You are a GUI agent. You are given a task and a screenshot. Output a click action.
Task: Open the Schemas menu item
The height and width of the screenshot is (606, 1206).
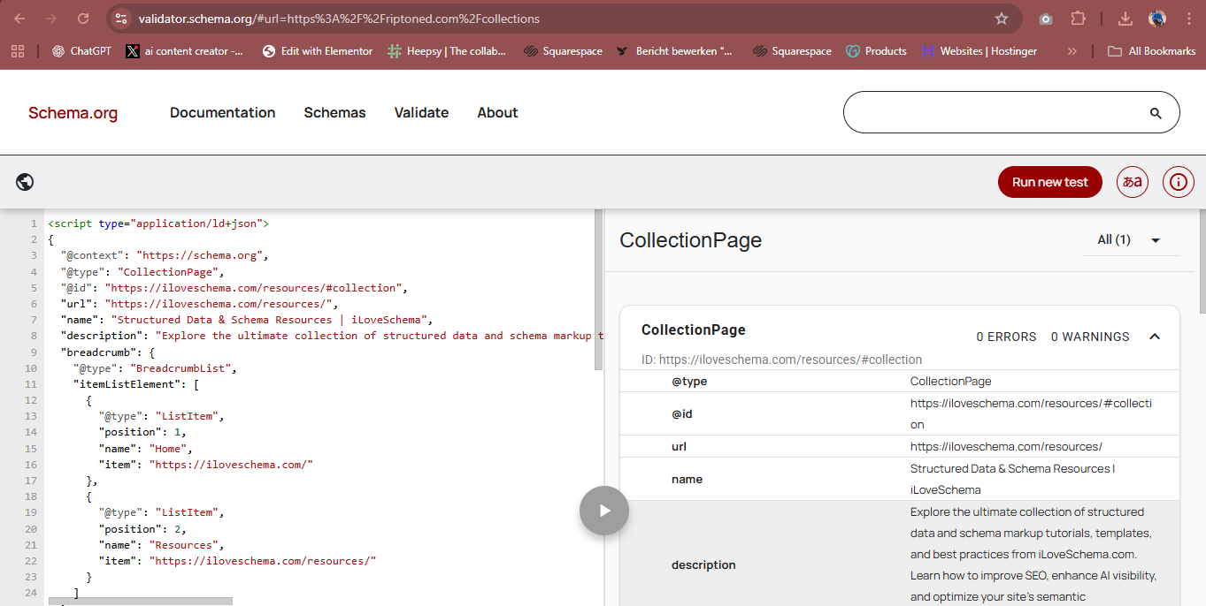point(334,112)
